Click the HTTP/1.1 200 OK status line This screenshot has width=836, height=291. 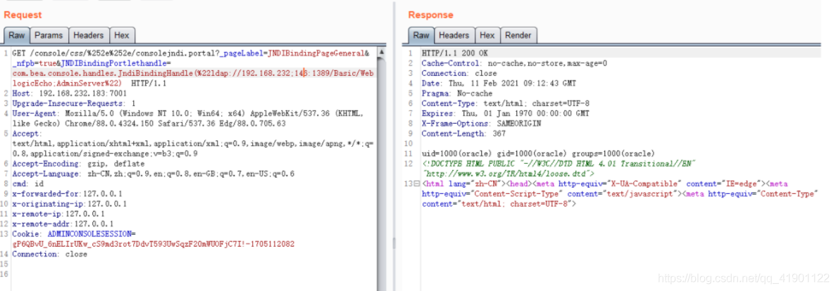click(x=454, y=53)
